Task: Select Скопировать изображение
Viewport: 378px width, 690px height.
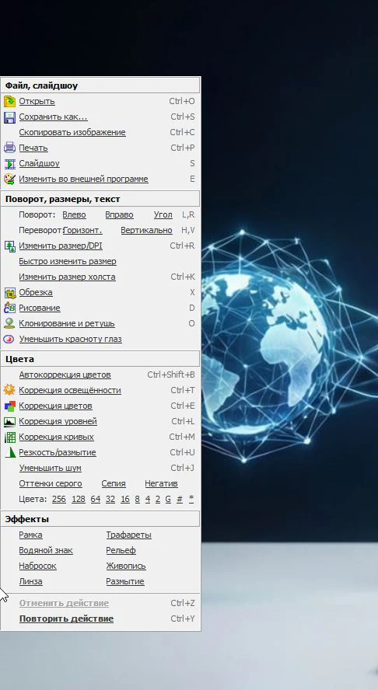Action: coord(72,132)
